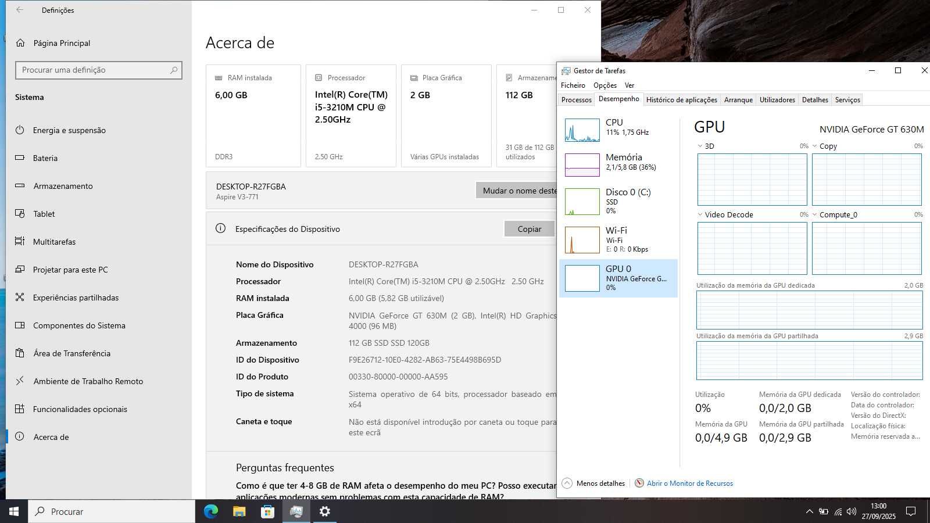This screenshot has height=523, width=930.
Task: Select GPU 0 performance entry
Action: [618, 278]
